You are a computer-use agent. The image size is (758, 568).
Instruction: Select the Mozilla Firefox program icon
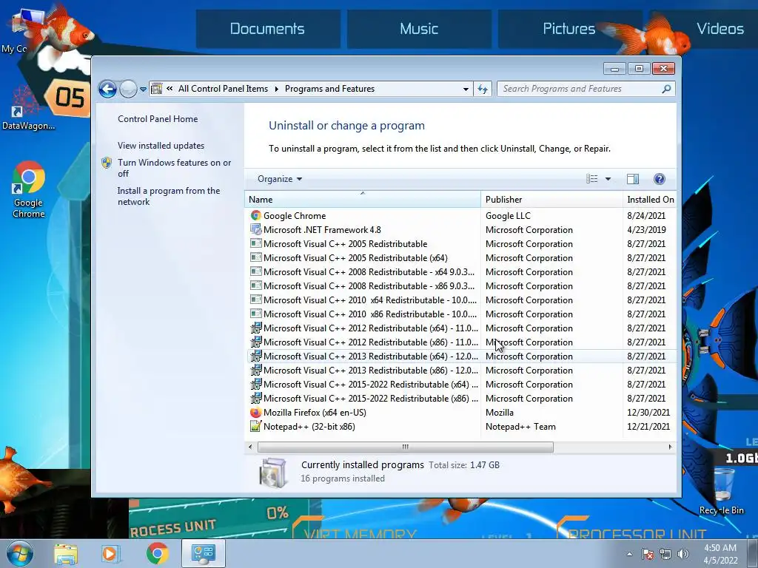255,413
